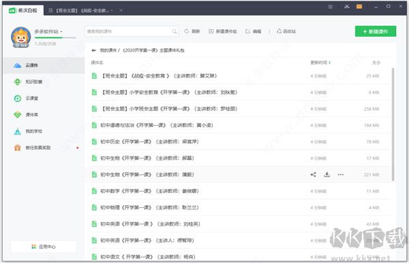Close the 【班会主题】 document tab

coord(121,10)
